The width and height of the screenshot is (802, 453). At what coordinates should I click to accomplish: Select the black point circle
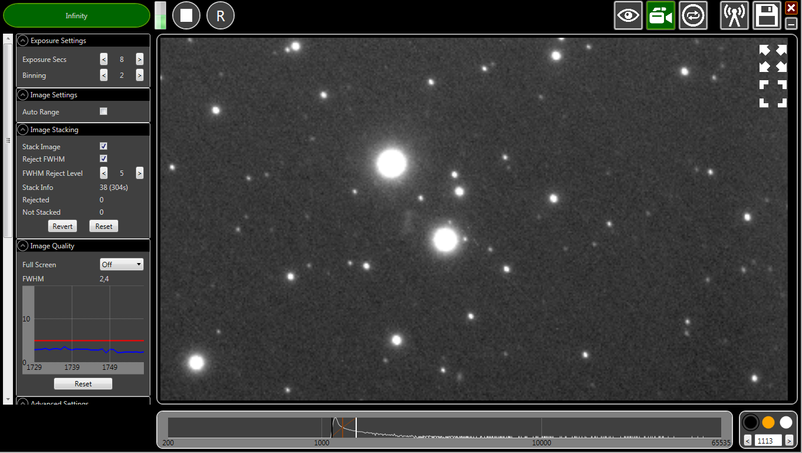tap(751, 422)
